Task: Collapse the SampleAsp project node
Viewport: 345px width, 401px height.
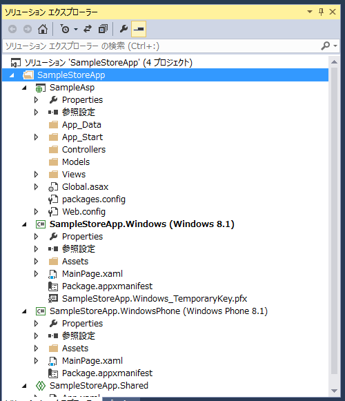Action: [24, 88]
